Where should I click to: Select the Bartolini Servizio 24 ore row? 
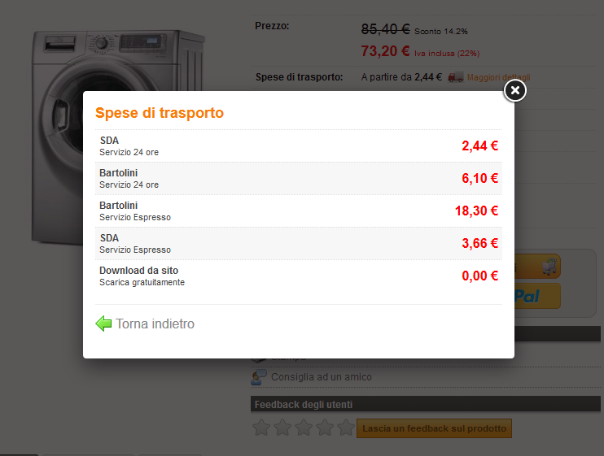(299, 179)
